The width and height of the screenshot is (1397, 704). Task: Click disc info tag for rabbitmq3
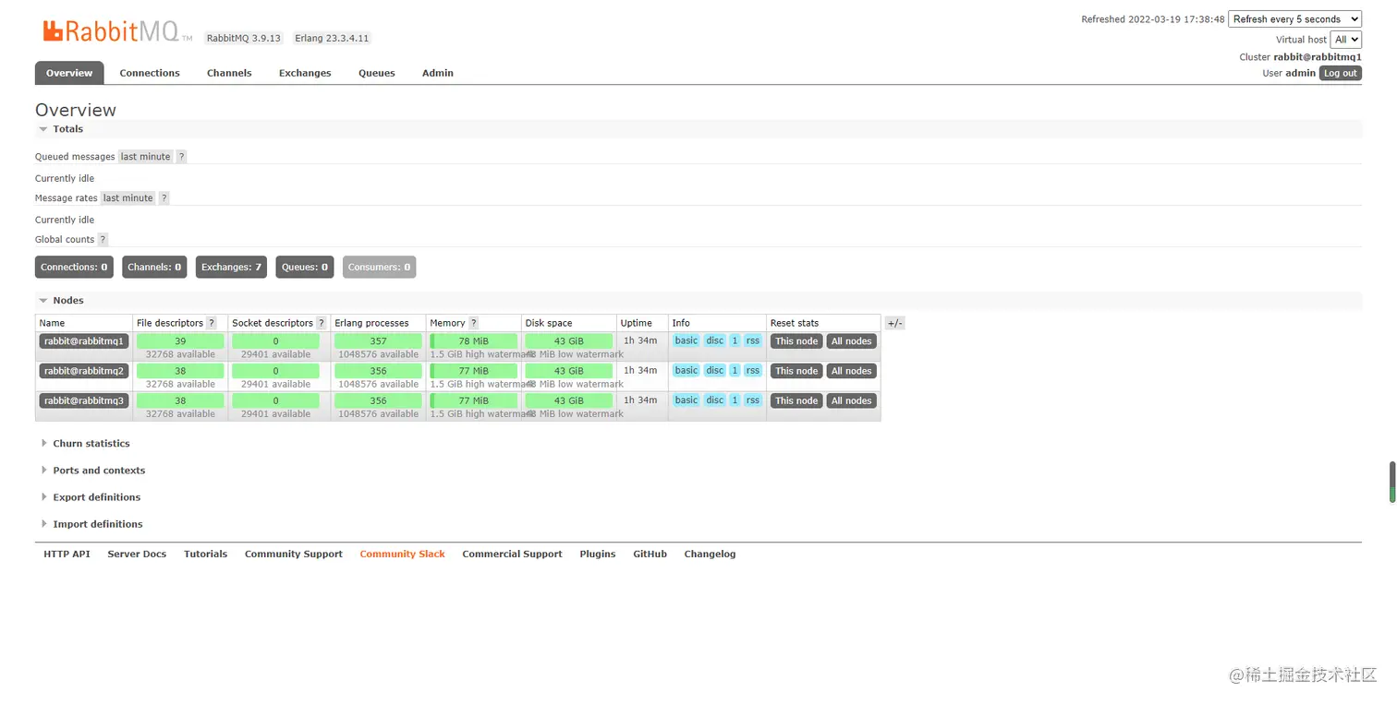click(715, 400)
